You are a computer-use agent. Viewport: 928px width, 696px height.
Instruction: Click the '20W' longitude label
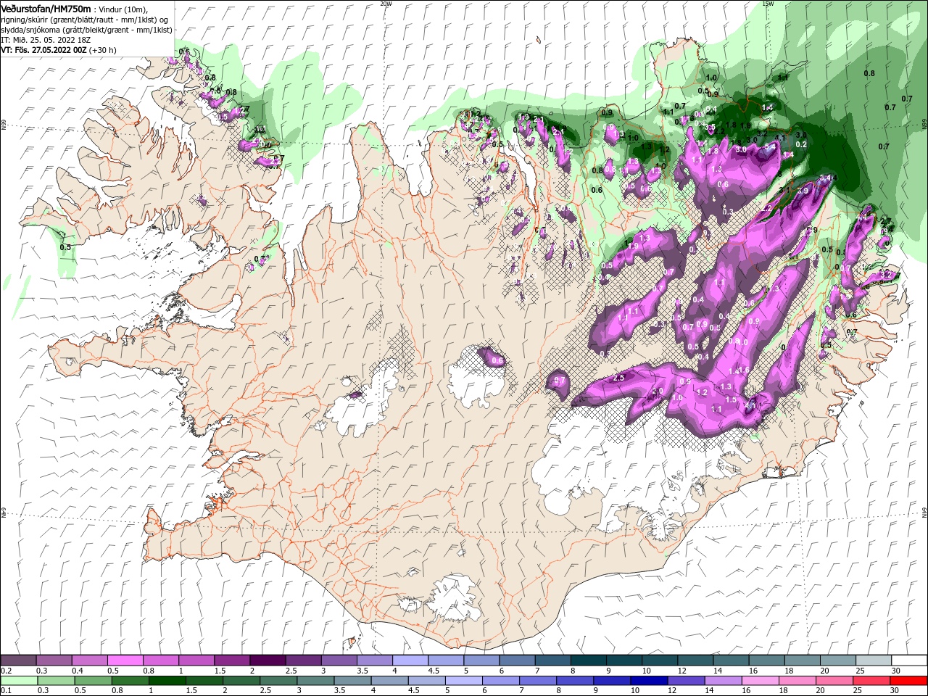point(386,4)
